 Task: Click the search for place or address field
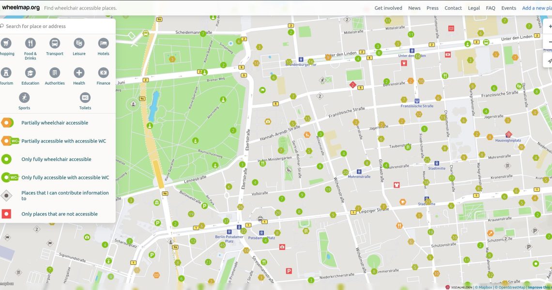[x=58, y=26]
